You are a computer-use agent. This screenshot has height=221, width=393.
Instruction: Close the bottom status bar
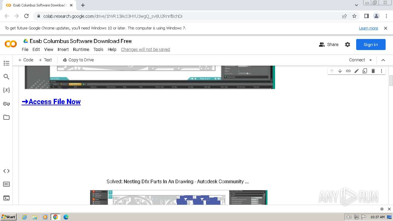pos(389,209)
